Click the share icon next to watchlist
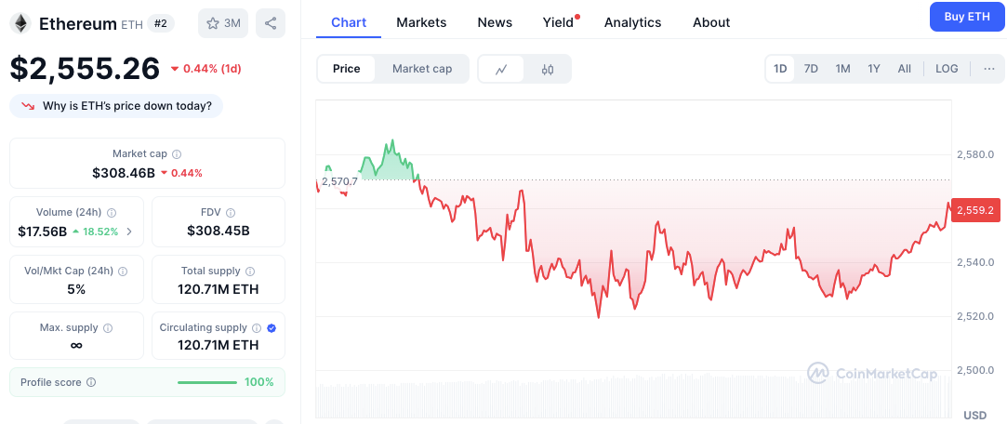This screenshot has width=1007, height=424. pos(271,24)
